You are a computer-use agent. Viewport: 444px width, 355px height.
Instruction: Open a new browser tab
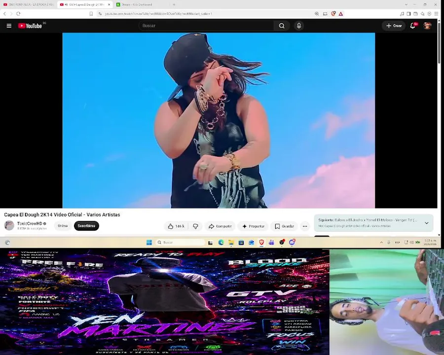click(174, 4)
